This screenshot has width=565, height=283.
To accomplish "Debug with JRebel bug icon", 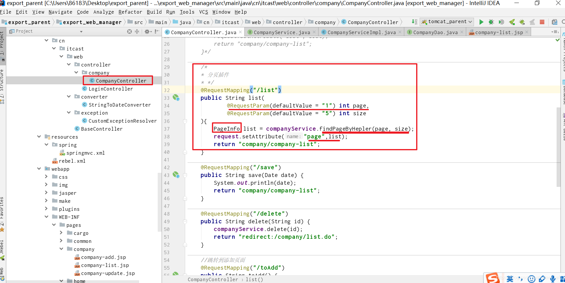I will tap(522, 22).
